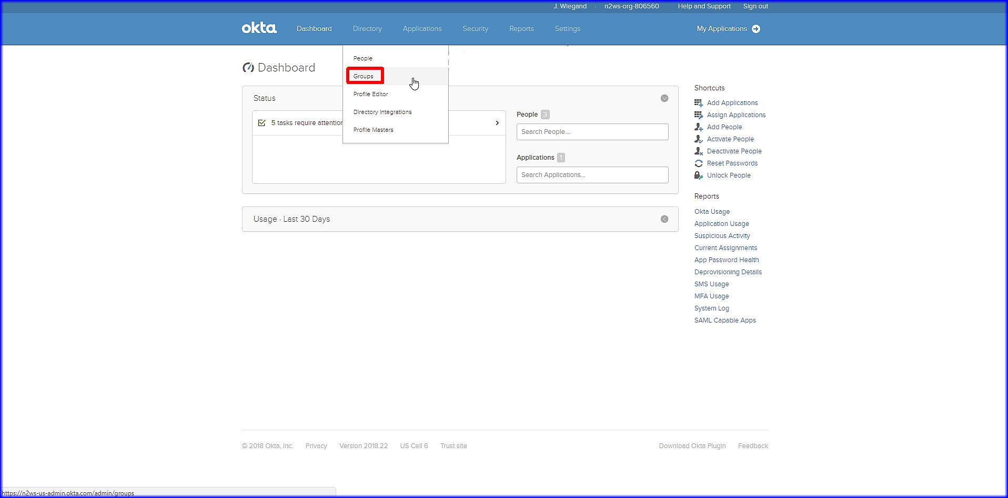Click the Assign Applications icon

click(x=699, y=115)
